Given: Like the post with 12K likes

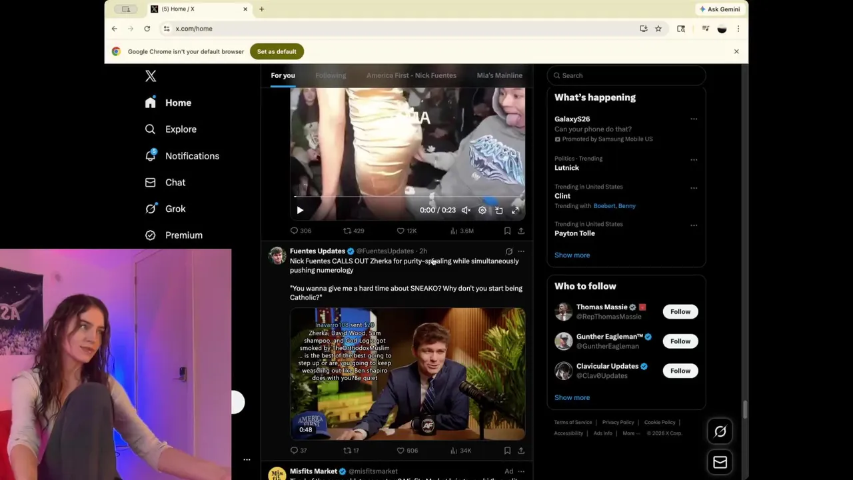Looking at the screenshot, I should pos(407,231).
